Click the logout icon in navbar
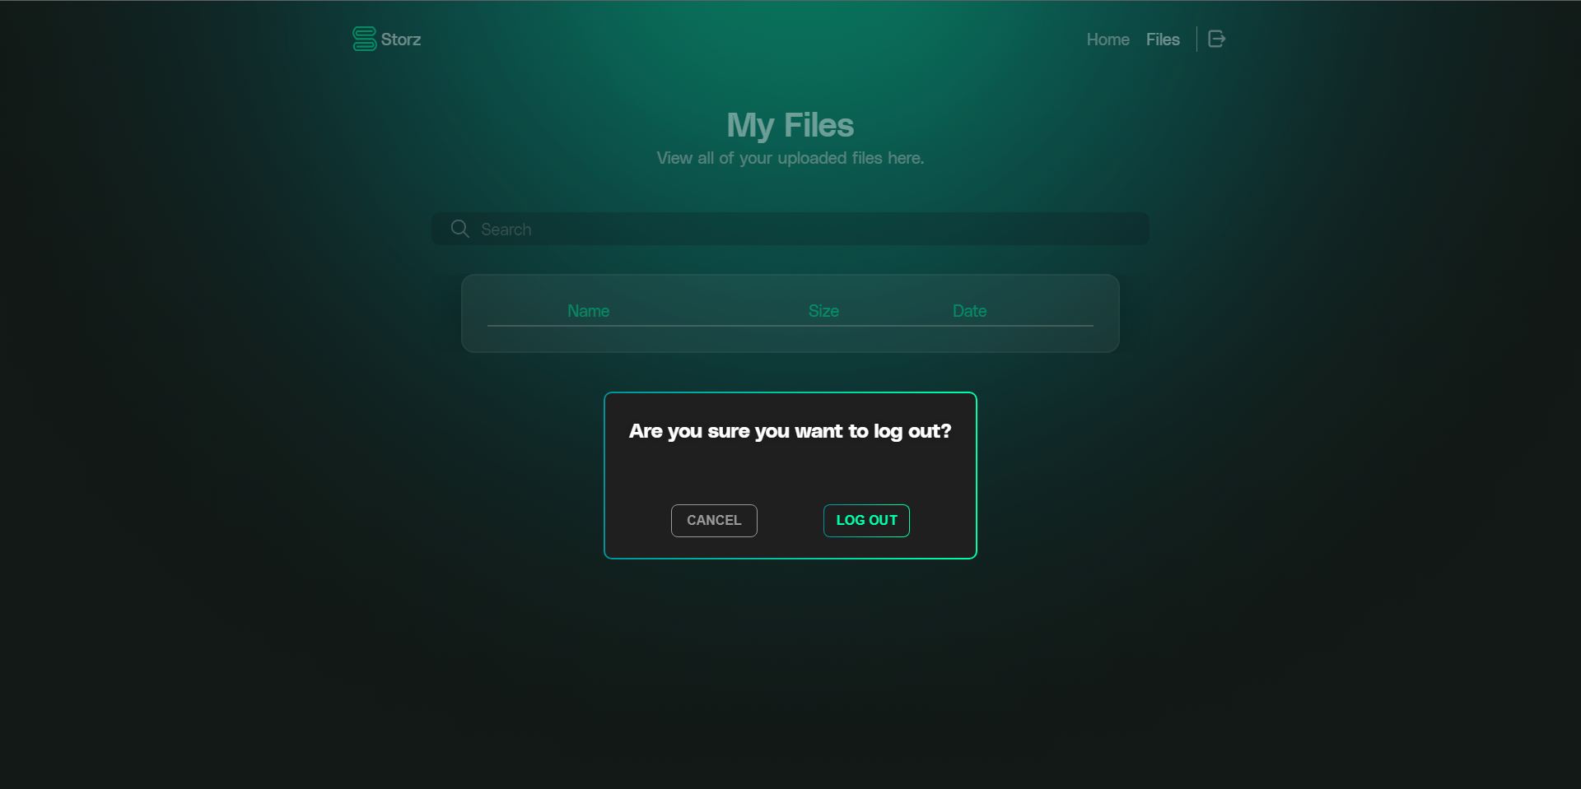 (x=1216, y=39)
